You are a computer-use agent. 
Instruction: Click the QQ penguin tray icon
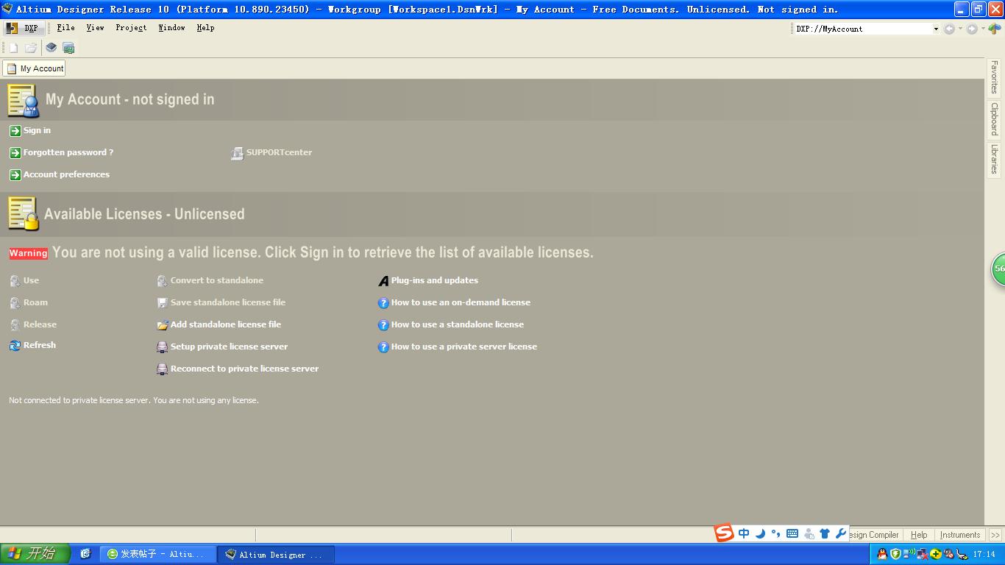tap(882, 554)
